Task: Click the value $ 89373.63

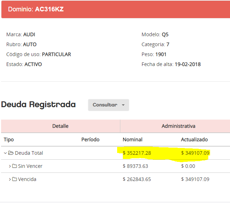Action: (x=135, y=166)
